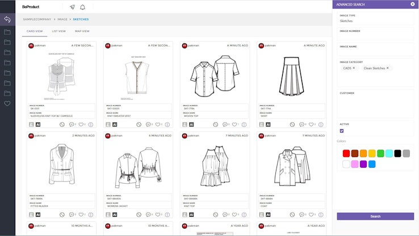
Task: Switch to the List View tab
Action: (x=58, y=31)
